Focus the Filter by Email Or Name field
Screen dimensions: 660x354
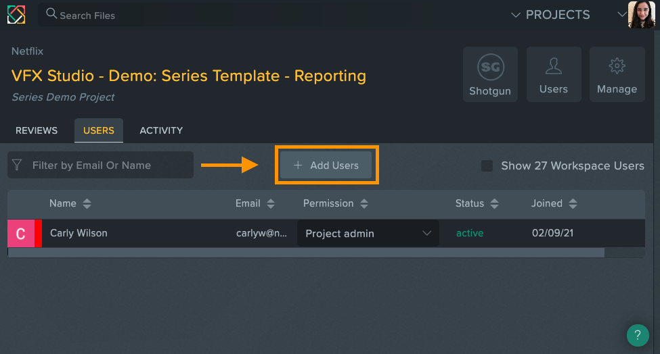[x=101, y=165]
